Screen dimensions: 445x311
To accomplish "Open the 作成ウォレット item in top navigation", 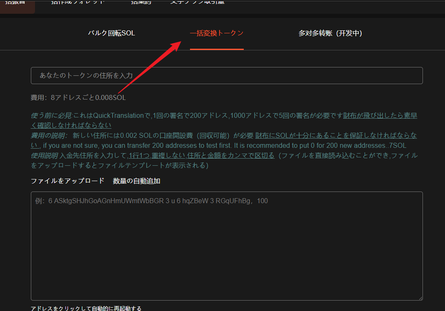I will (x=81, y=3).
